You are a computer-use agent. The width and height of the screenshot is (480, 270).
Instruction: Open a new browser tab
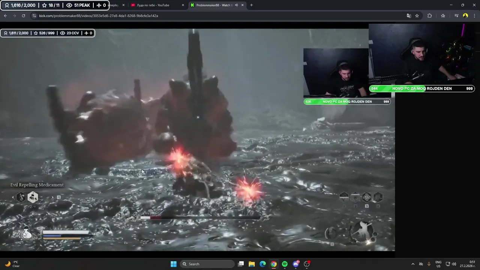251,5
